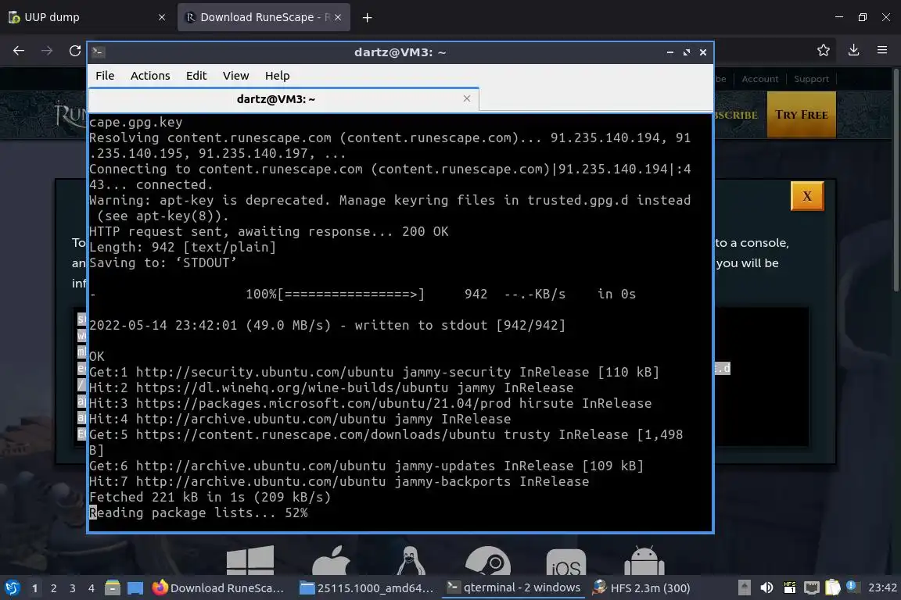This screenshot has height=600, width=901.
Task: Click the 100% wget progress bar line
Action: coord(363,294)
